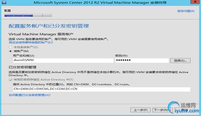Go back with the 上一步(P) button
The image size is (201, 116).
coord(140,110)
